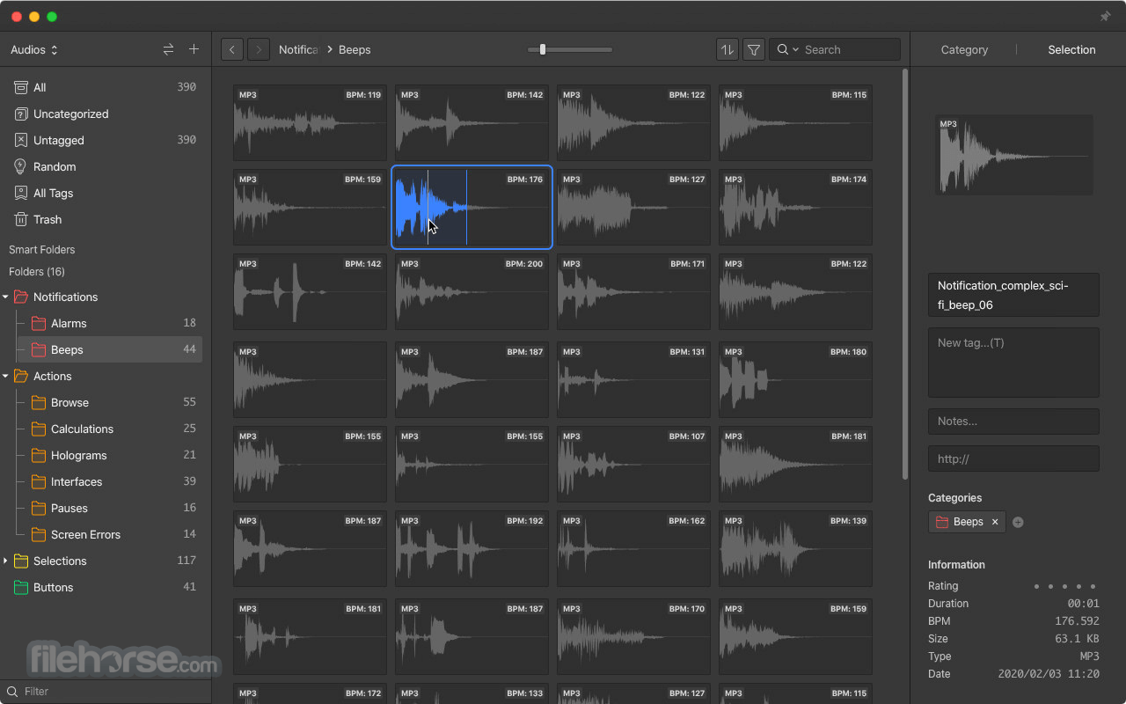Open the Calculations folder

[x=110, y=429]
